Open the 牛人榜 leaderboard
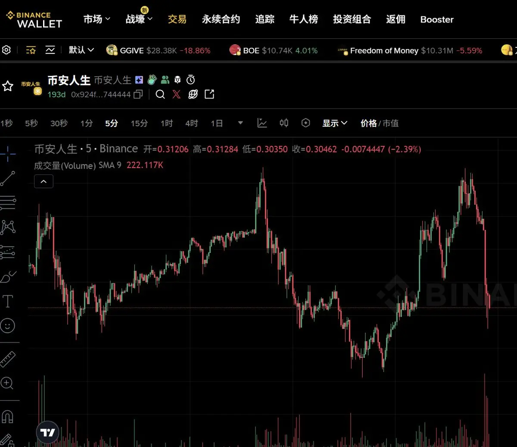517x447 pixels. coord(304,19)
